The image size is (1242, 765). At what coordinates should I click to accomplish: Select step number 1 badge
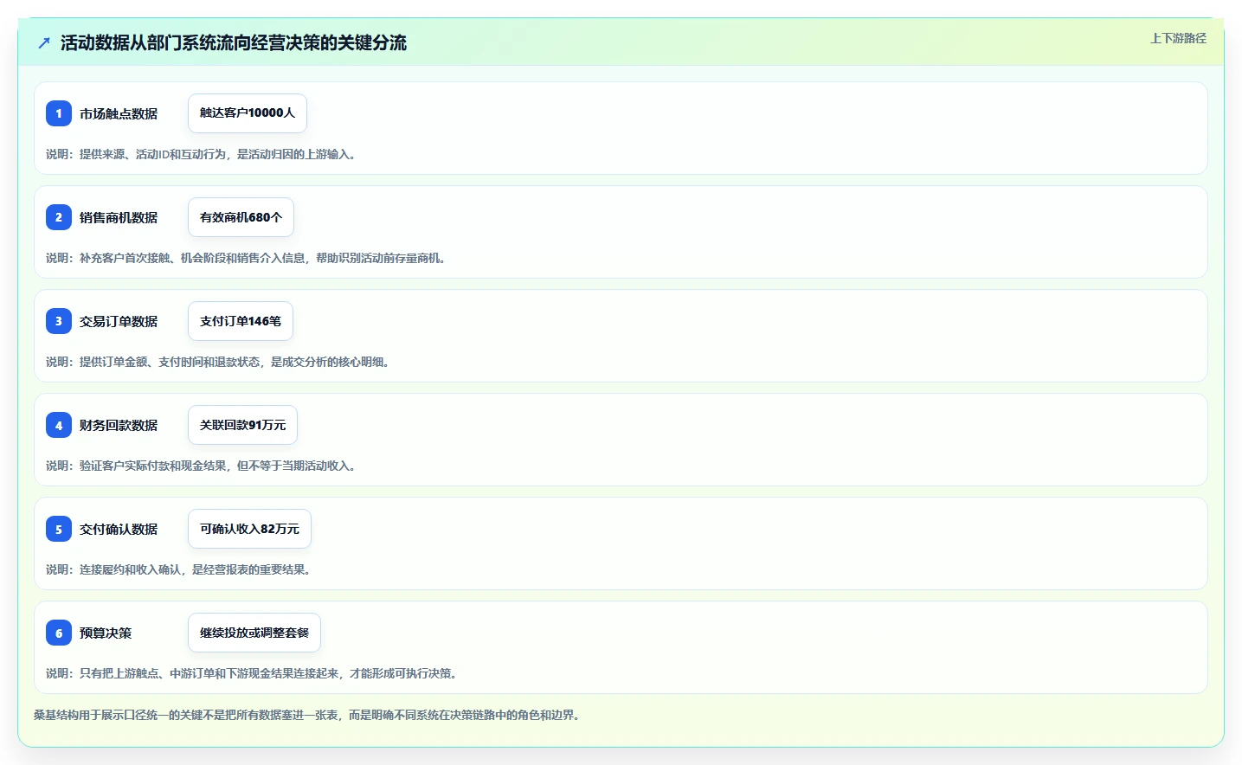(x=59, y=113)
